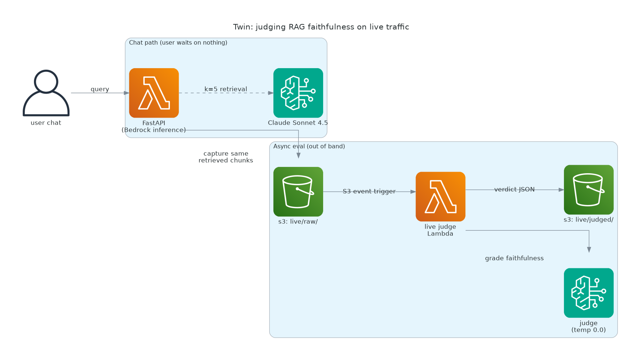
Task: Select the 'grade faithfulness' edge label
Action: (x=514, y=258)
